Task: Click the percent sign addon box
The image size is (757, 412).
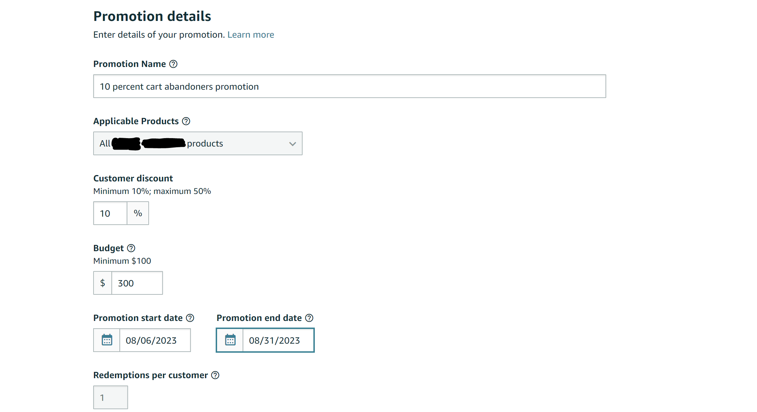Action: pyautogui.click(x=138, y=213)
